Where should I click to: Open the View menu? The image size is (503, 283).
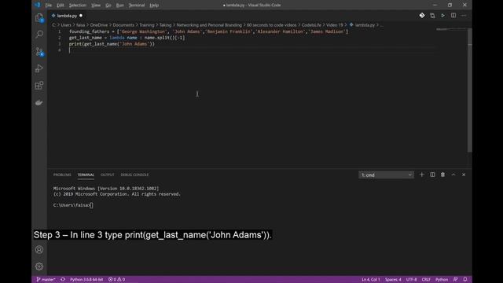(x=96, y=6)
